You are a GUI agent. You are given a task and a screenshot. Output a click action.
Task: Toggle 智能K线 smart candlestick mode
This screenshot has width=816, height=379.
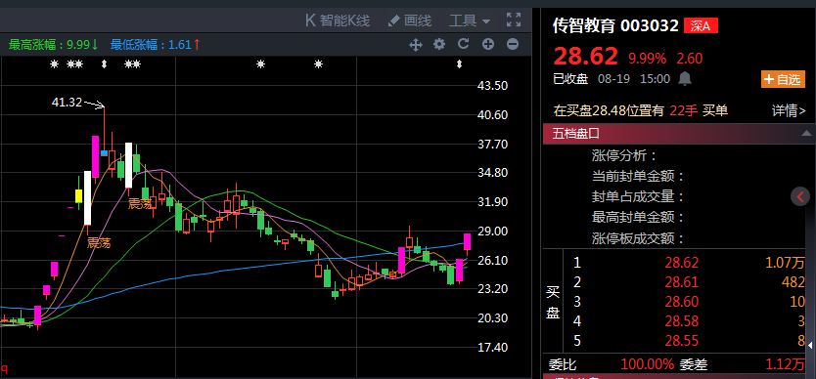[338, 21]
